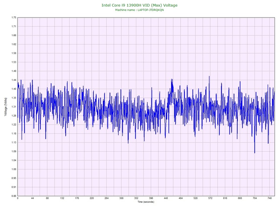Click the "Time (seconds)" horizontal axis label
The image size is (279, 209).
[x=146, y=202]
